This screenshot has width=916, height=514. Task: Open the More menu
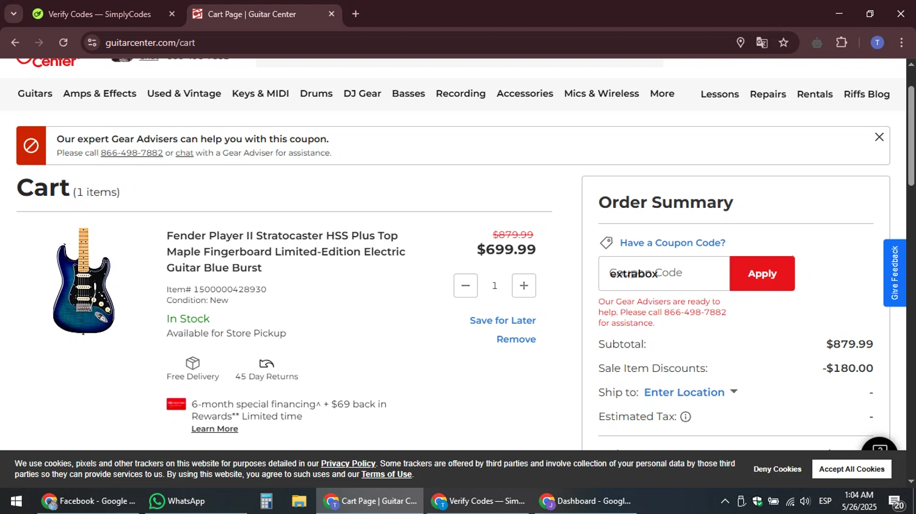[x=662, y=93]
